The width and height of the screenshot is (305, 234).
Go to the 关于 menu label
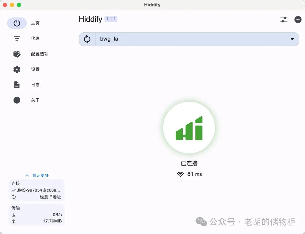(x=35, y=100)
